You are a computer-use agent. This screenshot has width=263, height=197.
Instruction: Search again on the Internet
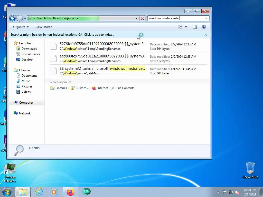click(x=100, y=88)
